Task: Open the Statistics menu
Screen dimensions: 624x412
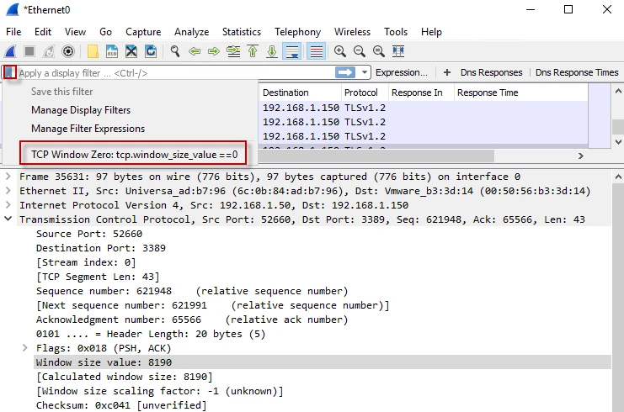Action: tap(242, 32)
